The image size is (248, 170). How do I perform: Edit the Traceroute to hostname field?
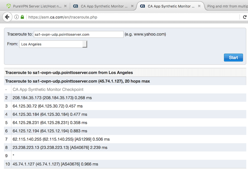[x=79, y=34]
